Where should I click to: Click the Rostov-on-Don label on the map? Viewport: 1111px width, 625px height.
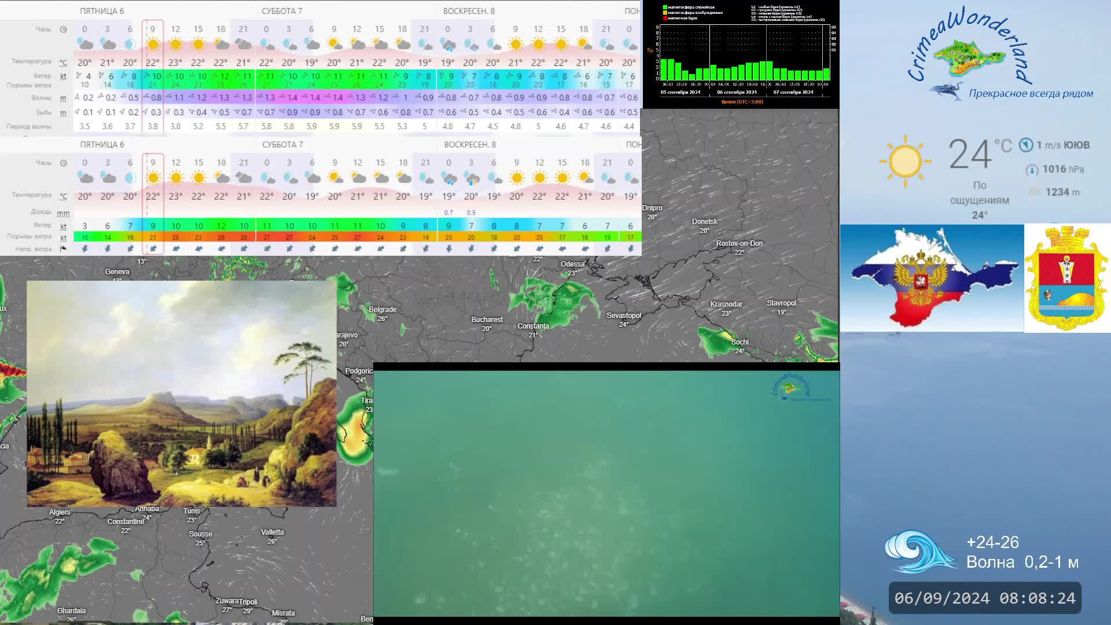[x=740, y=243]
